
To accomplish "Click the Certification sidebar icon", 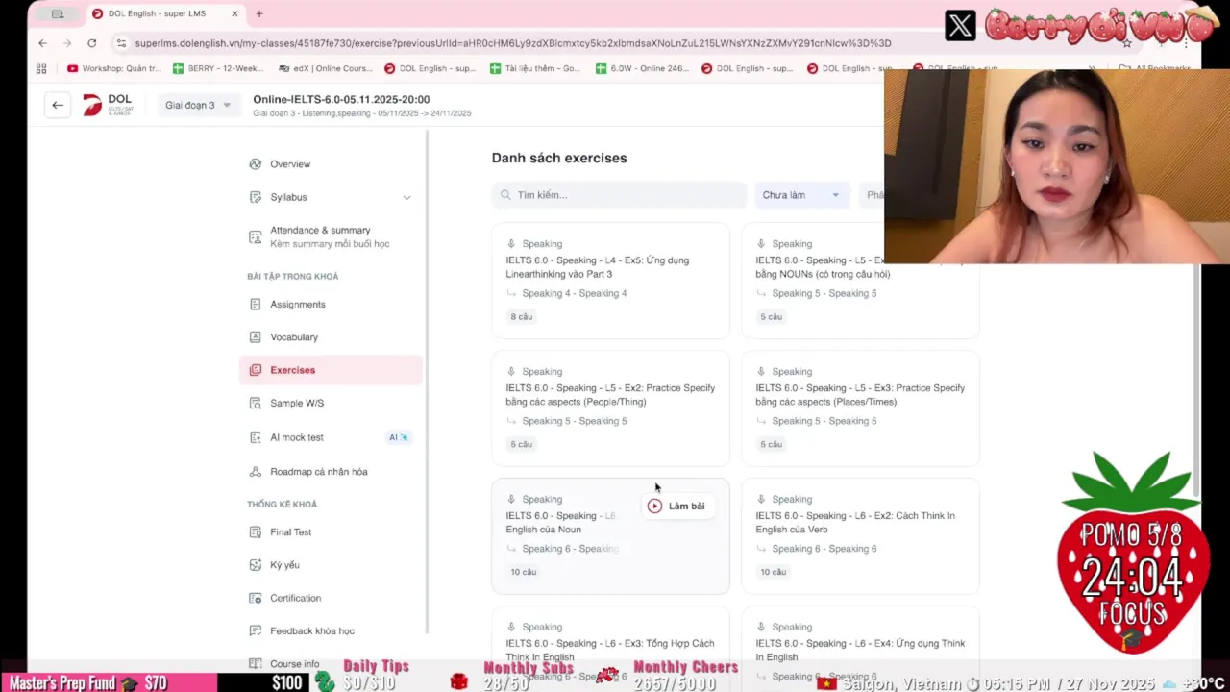I will 255,598.
